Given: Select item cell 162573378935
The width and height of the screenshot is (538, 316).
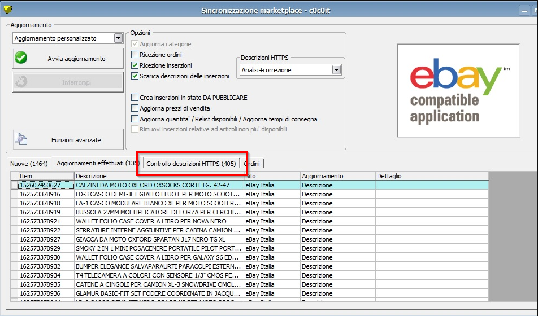Looking at the screenshot, I should coord(46,284).
